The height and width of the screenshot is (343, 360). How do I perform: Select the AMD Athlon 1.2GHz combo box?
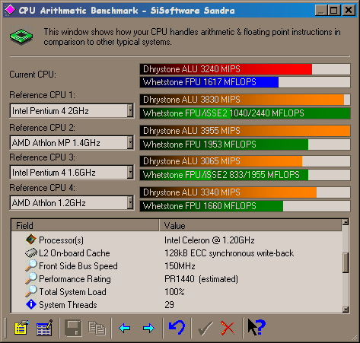click(72, 203)
